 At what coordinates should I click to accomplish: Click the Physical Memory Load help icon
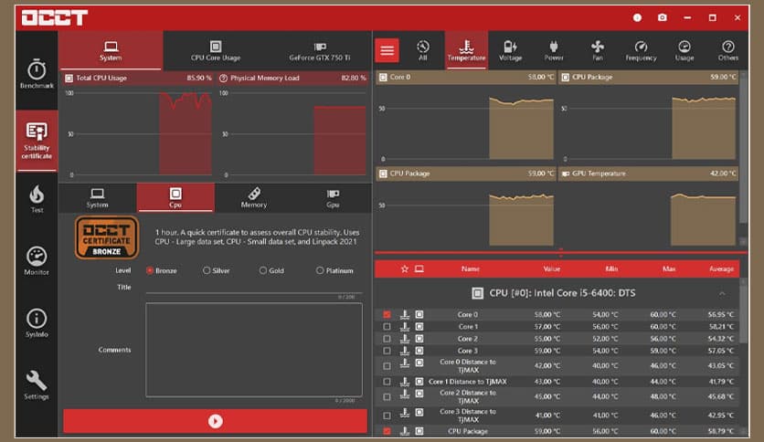tap(223, 78)
